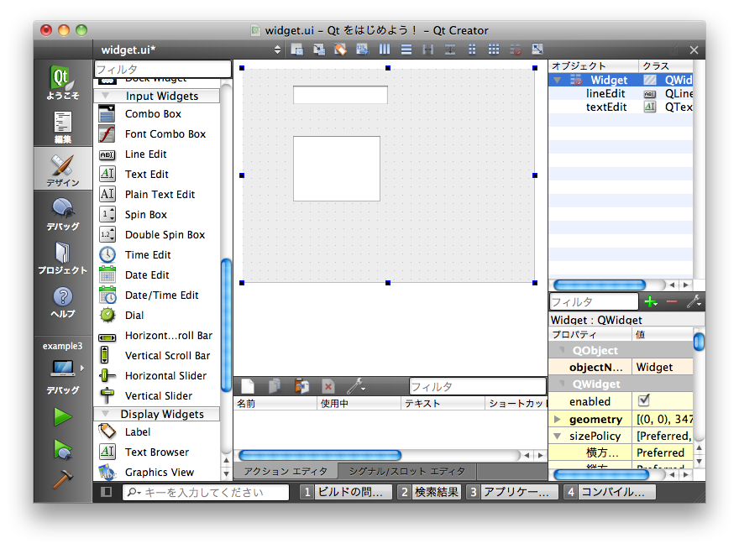
Task: Select lineEdit in the object tree
Action: tap(605, 94)
